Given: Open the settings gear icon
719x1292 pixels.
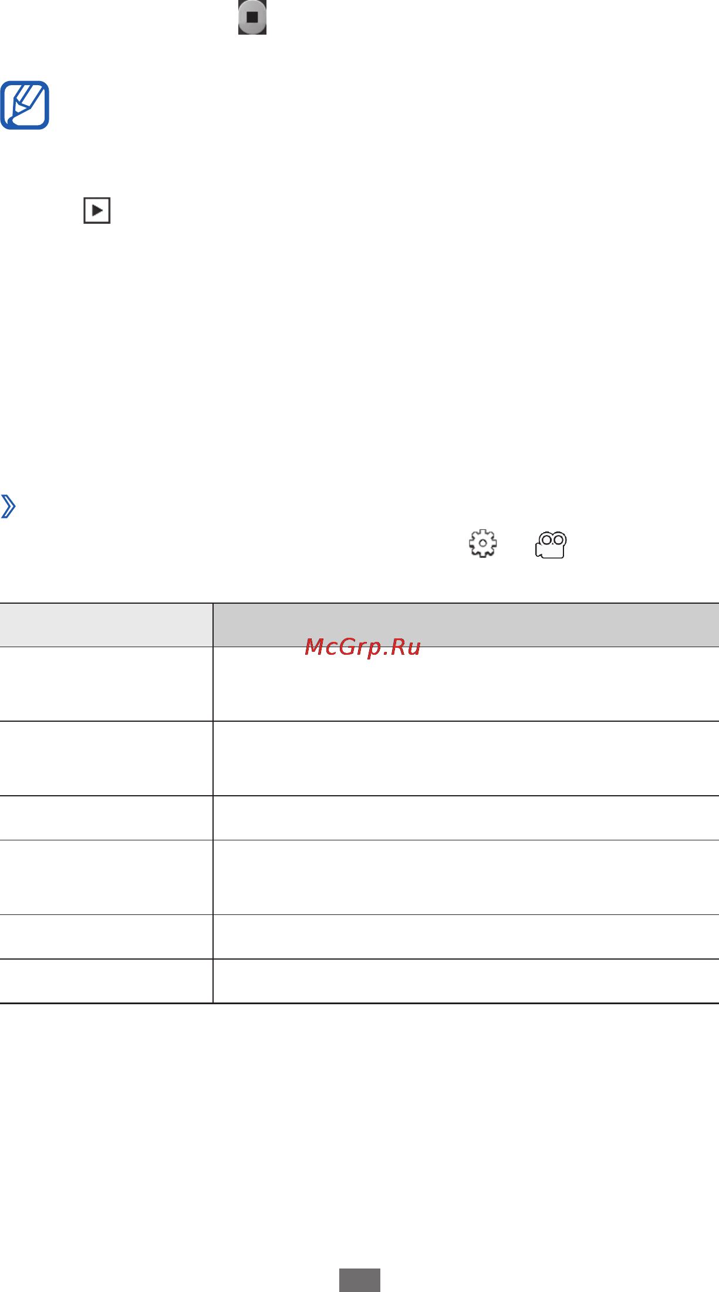Looking at the screenshot, I should (x=482, y=543).
